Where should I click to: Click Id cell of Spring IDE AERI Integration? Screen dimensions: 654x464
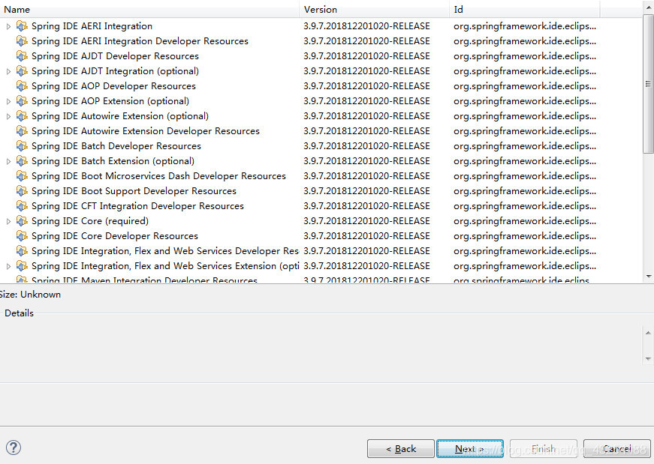[x=525, y=26]
